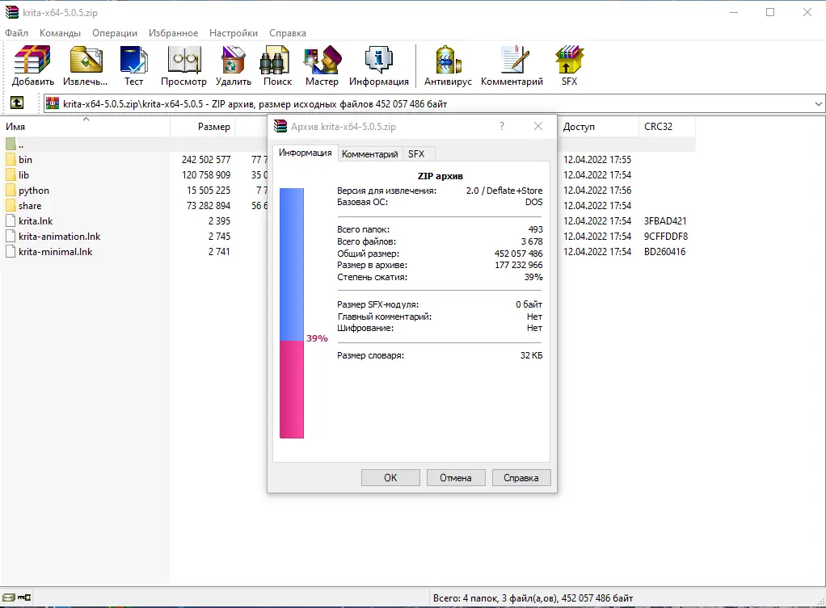Click the Информация toolbar icon
Viewport: 826px width, 608px height.
click(x=378, y=59)
